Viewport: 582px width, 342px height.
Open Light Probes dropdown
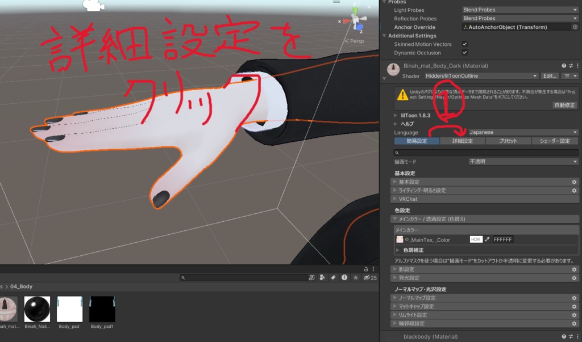click(520, 10)
